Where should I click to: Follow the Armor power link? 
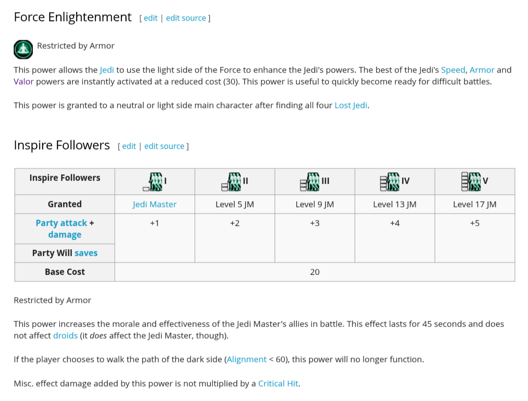tap(482, 70)
